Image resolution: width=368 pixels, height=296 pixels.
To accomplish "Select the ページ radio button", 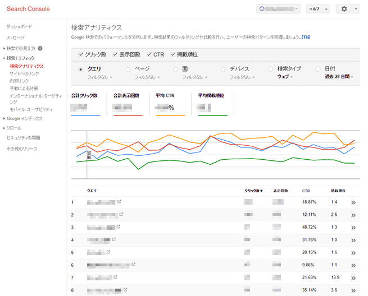I will click(129, 69).
